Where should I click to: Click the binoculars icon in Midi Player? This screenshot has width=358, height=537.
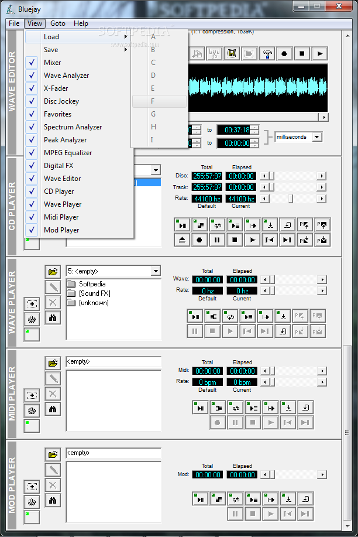click(x=53, y=409)
